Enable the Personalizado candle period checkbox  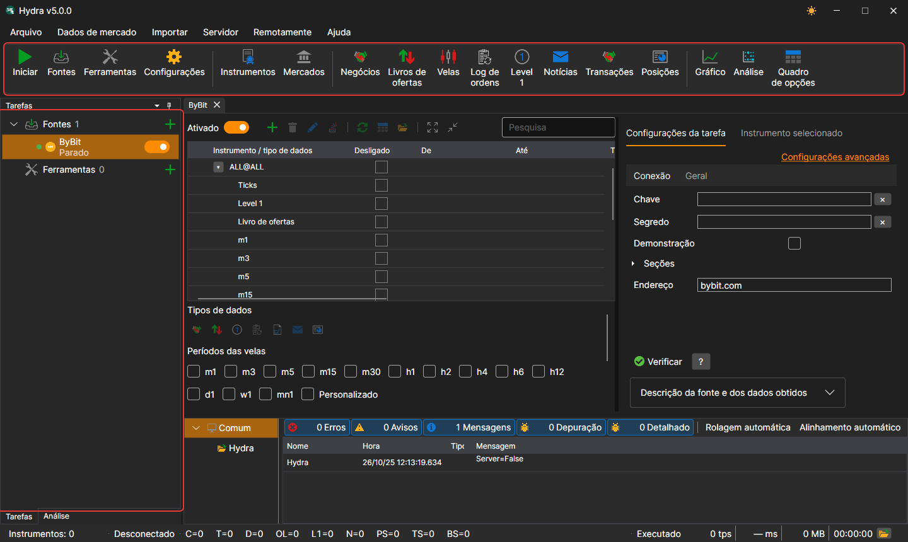click(308, 394)
